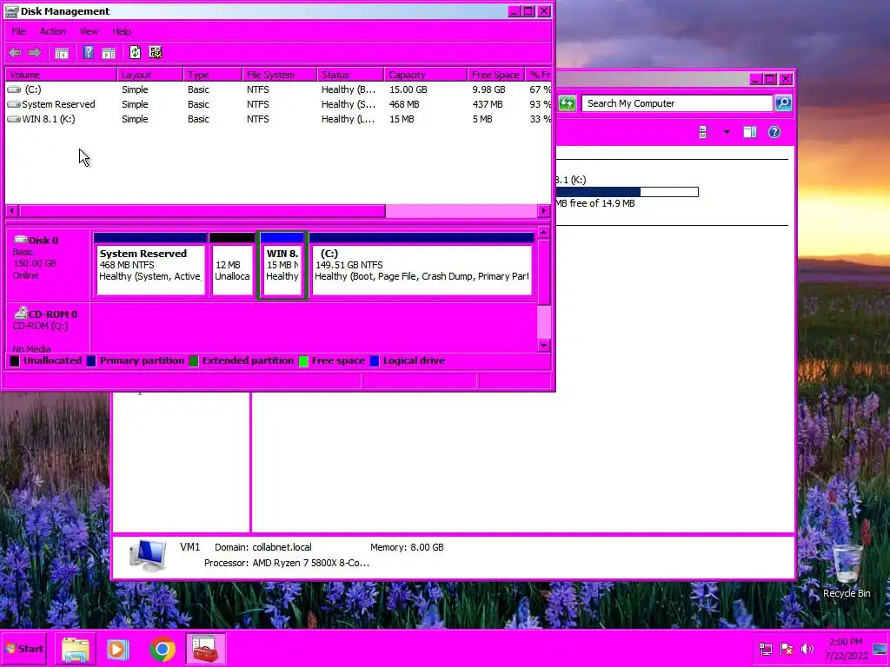Screen dimensions: 890x667
Task: Open Google Chrome from the taskbar
Action: (x=163, y=649)
